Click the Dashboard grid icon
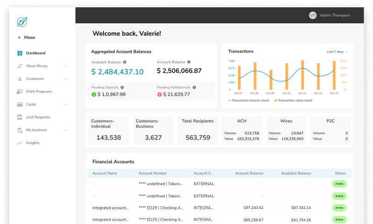Image resolution: width=373 pixels, height=224 pixels. [20, 53]
